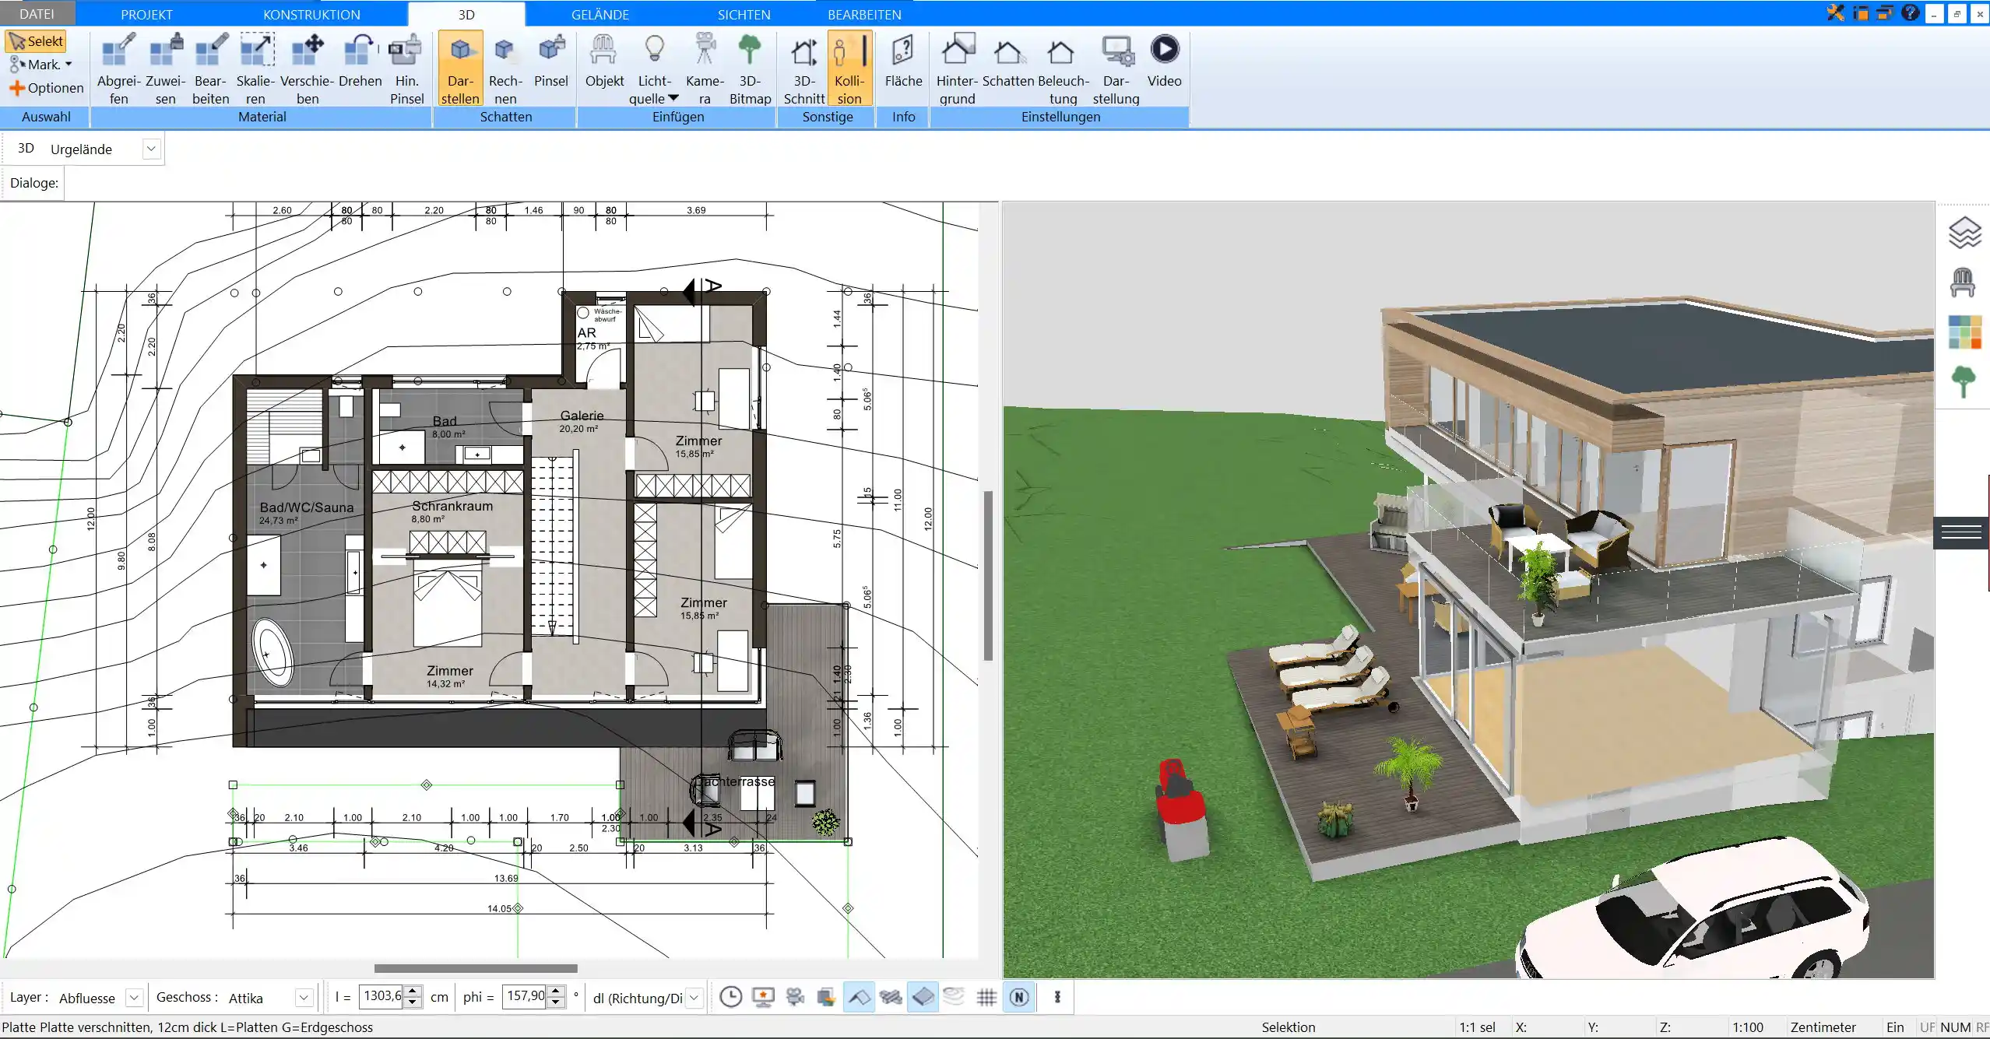Toggle Darstellen shadow display
The width and height of the screenshot is (1990, 1039).
[460, 68]
